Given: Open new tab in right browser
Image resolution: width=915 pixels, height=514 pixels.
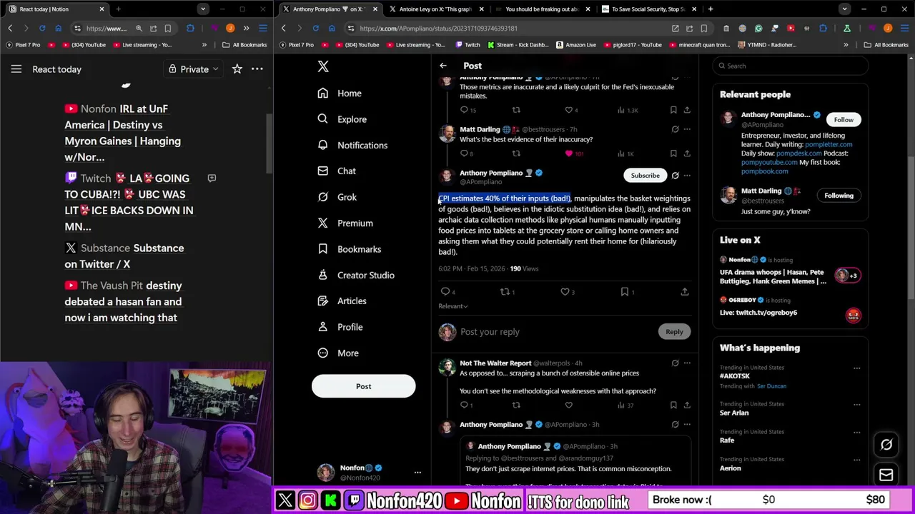Looking at the screenshot, I should (x=711, y=9).
